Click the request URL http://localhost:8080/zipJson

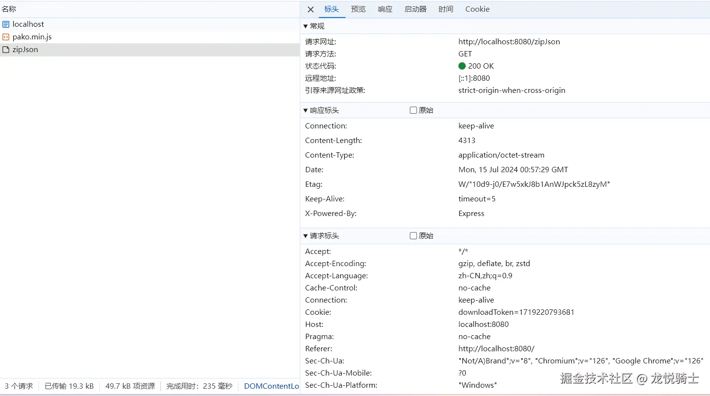pyautogui.click(x=509, y=42)
